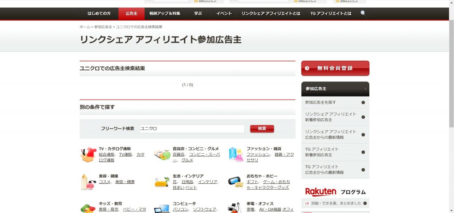
Task: Click the 無料会員登録 red button
Action: click(335, 68)
